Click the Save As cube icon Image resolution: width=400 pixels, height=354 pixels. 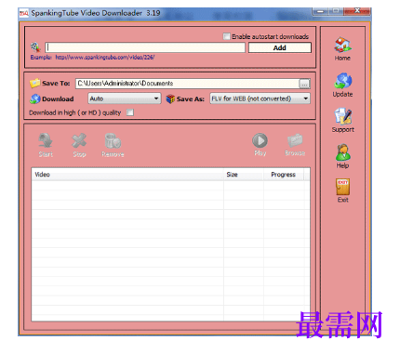170,98
